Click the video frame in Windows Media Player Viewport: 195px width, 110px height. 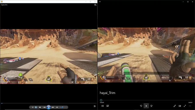click(49, 56)
